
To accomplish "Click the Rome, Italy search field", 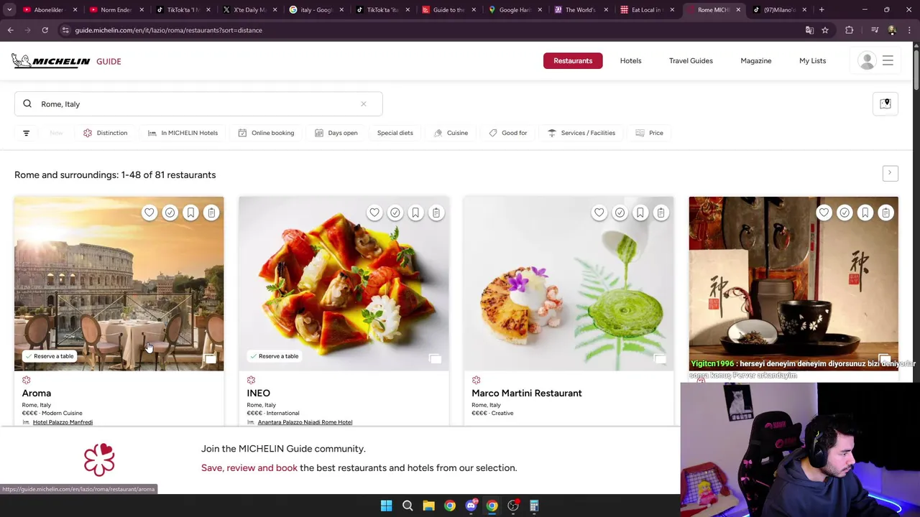I will tap(198, 104).
